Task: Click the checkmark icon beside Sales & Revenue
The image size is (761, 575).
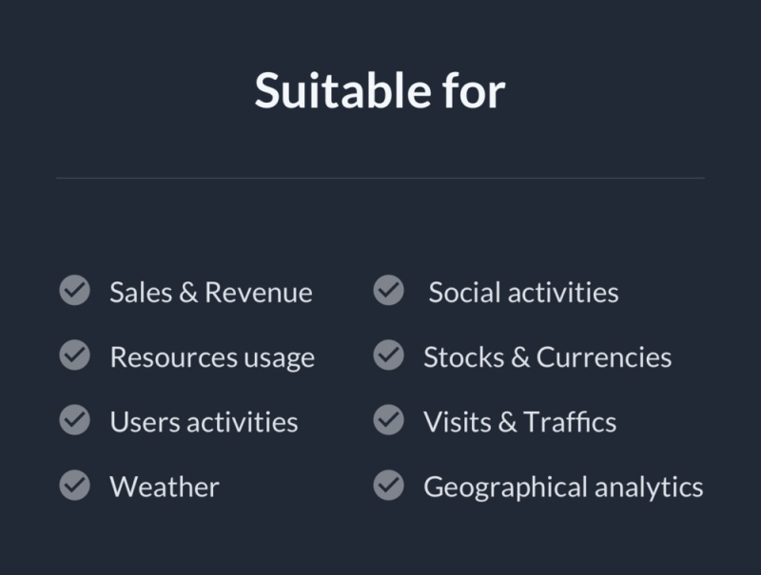Action: pyautogui.click(x=74, y=291)
